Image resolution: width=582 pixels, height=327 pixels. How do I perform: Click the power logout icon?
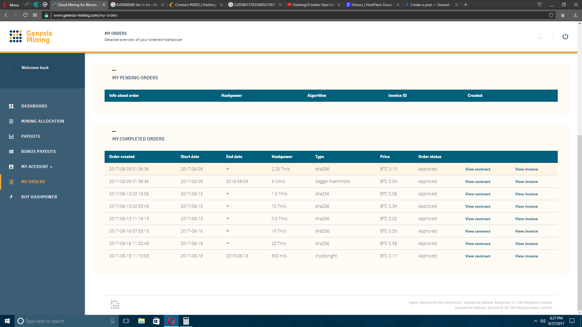(565, 36)
